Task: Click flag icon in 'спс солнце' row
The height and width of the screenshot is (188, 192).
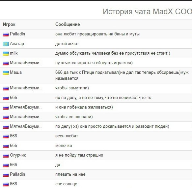Action: pyautogui.click(x=6, y=184)
